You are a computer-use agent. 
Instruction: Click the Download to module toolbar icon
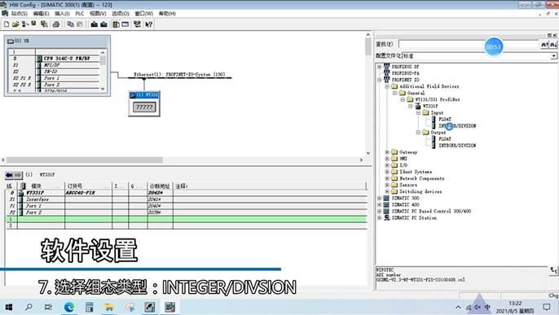95,24
